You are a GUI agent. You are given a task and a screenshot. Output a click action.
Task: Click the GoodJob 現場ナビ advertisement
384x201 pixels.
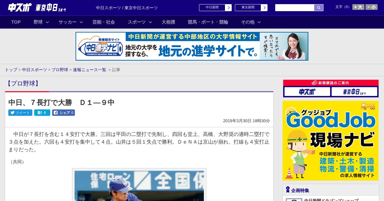click(x=331, y=141)
